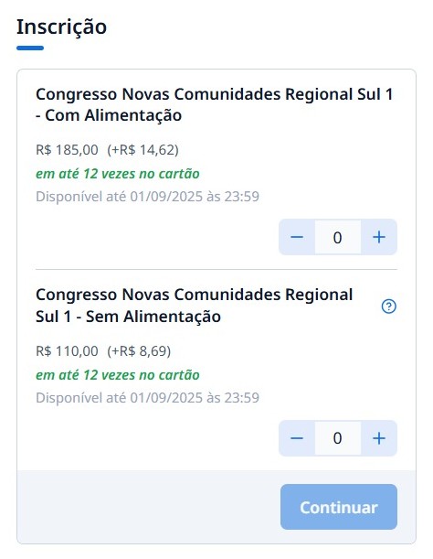Viewport: 433px width, 559px height.
Task: Click the blue underline beneath Inscrição
Action: [30, 48]
